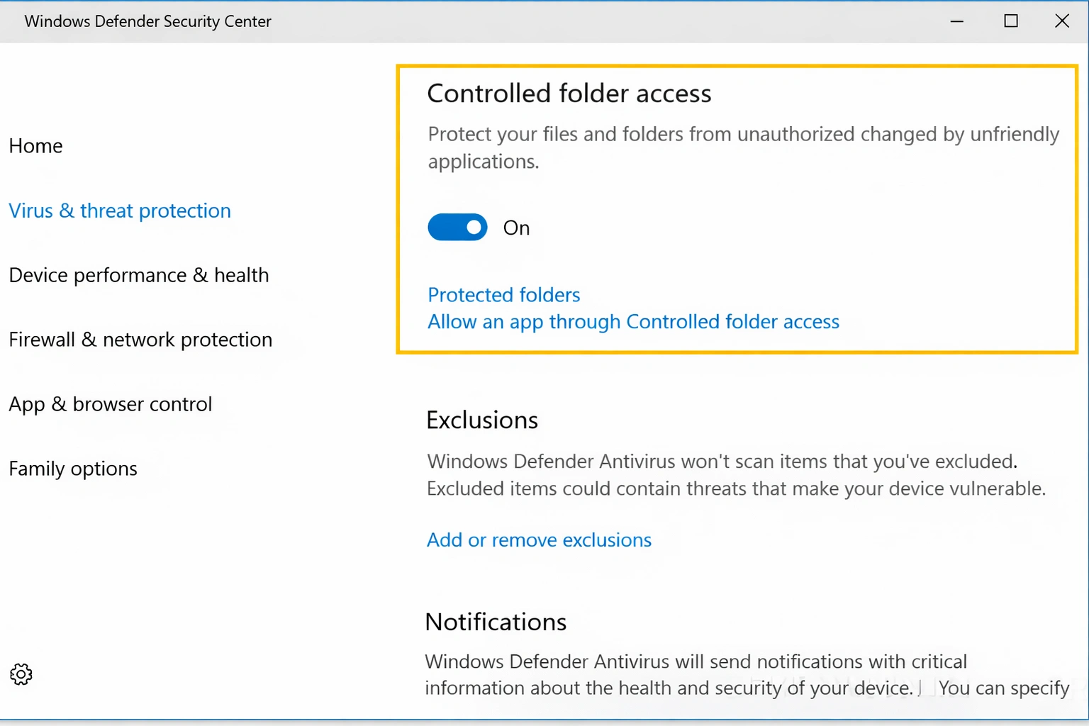Viewport: 1089px width, 726px height.
Task: Select Family options
Action: point(72,468)
